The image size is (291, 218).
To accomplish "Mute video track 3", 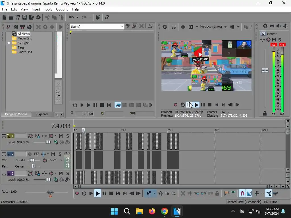I will tap(61, 173).
